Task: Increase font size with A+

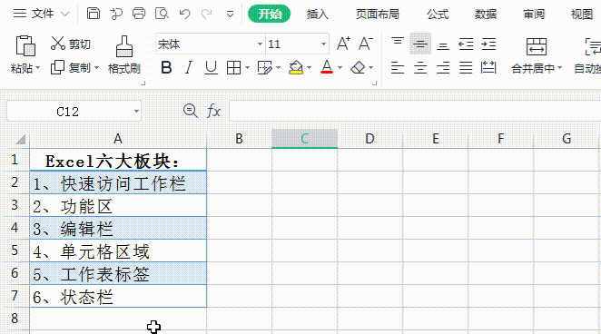Action: [x=343, y=44]
